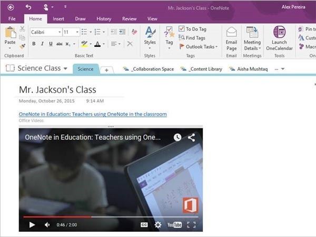The height and width of the screenshot is (237, 316).
Task: Click the paragraph alignment icon
Action: [114, 44]
